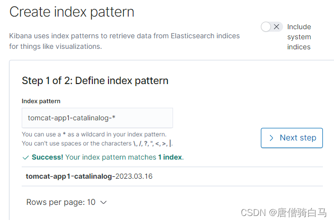Click the 2023.03.16 date suffix

click(134, 176)
